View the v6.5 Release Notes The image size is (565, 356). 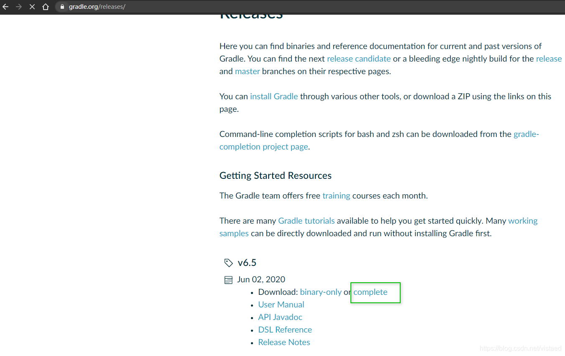[284, 342]
